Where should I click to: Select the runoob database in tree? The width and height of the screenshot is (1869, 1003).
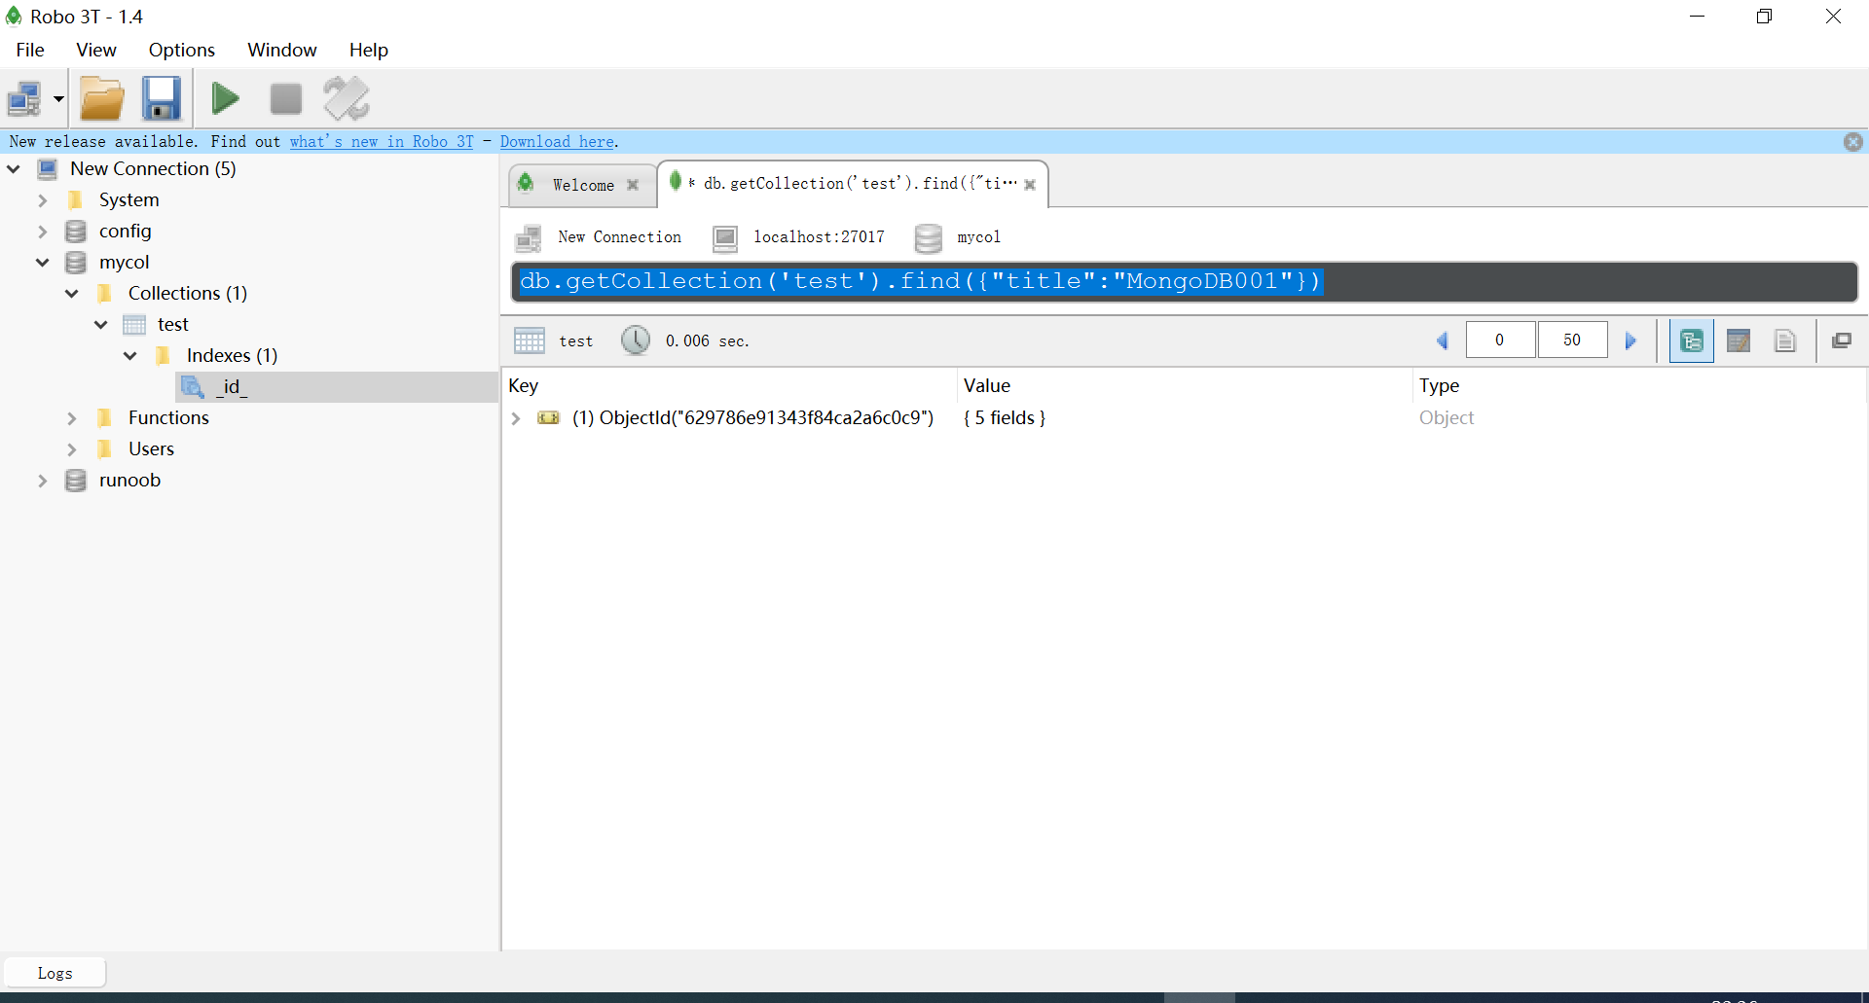129,480
